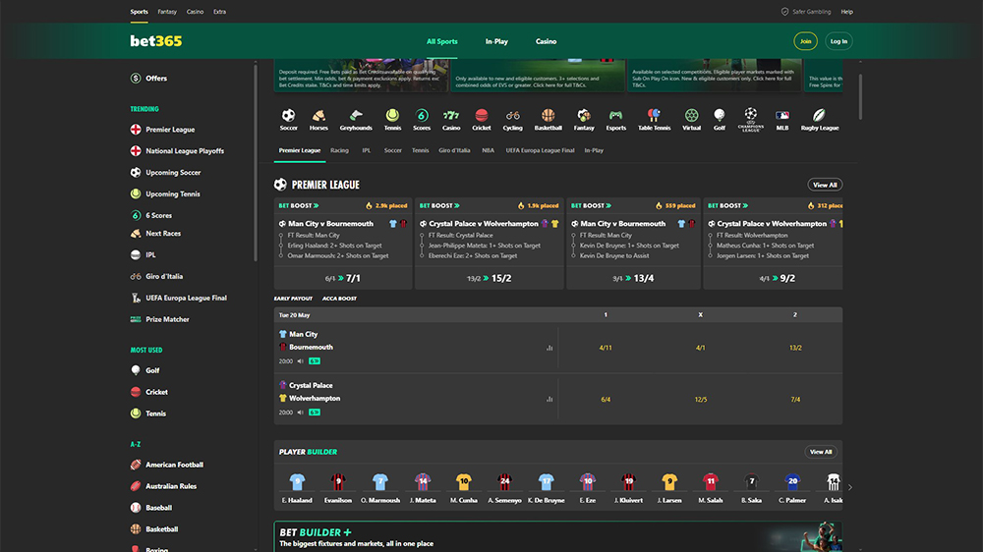
Task: Select Man City win odds 4/11
Action: pyautogui.click(x=606, y=348)
